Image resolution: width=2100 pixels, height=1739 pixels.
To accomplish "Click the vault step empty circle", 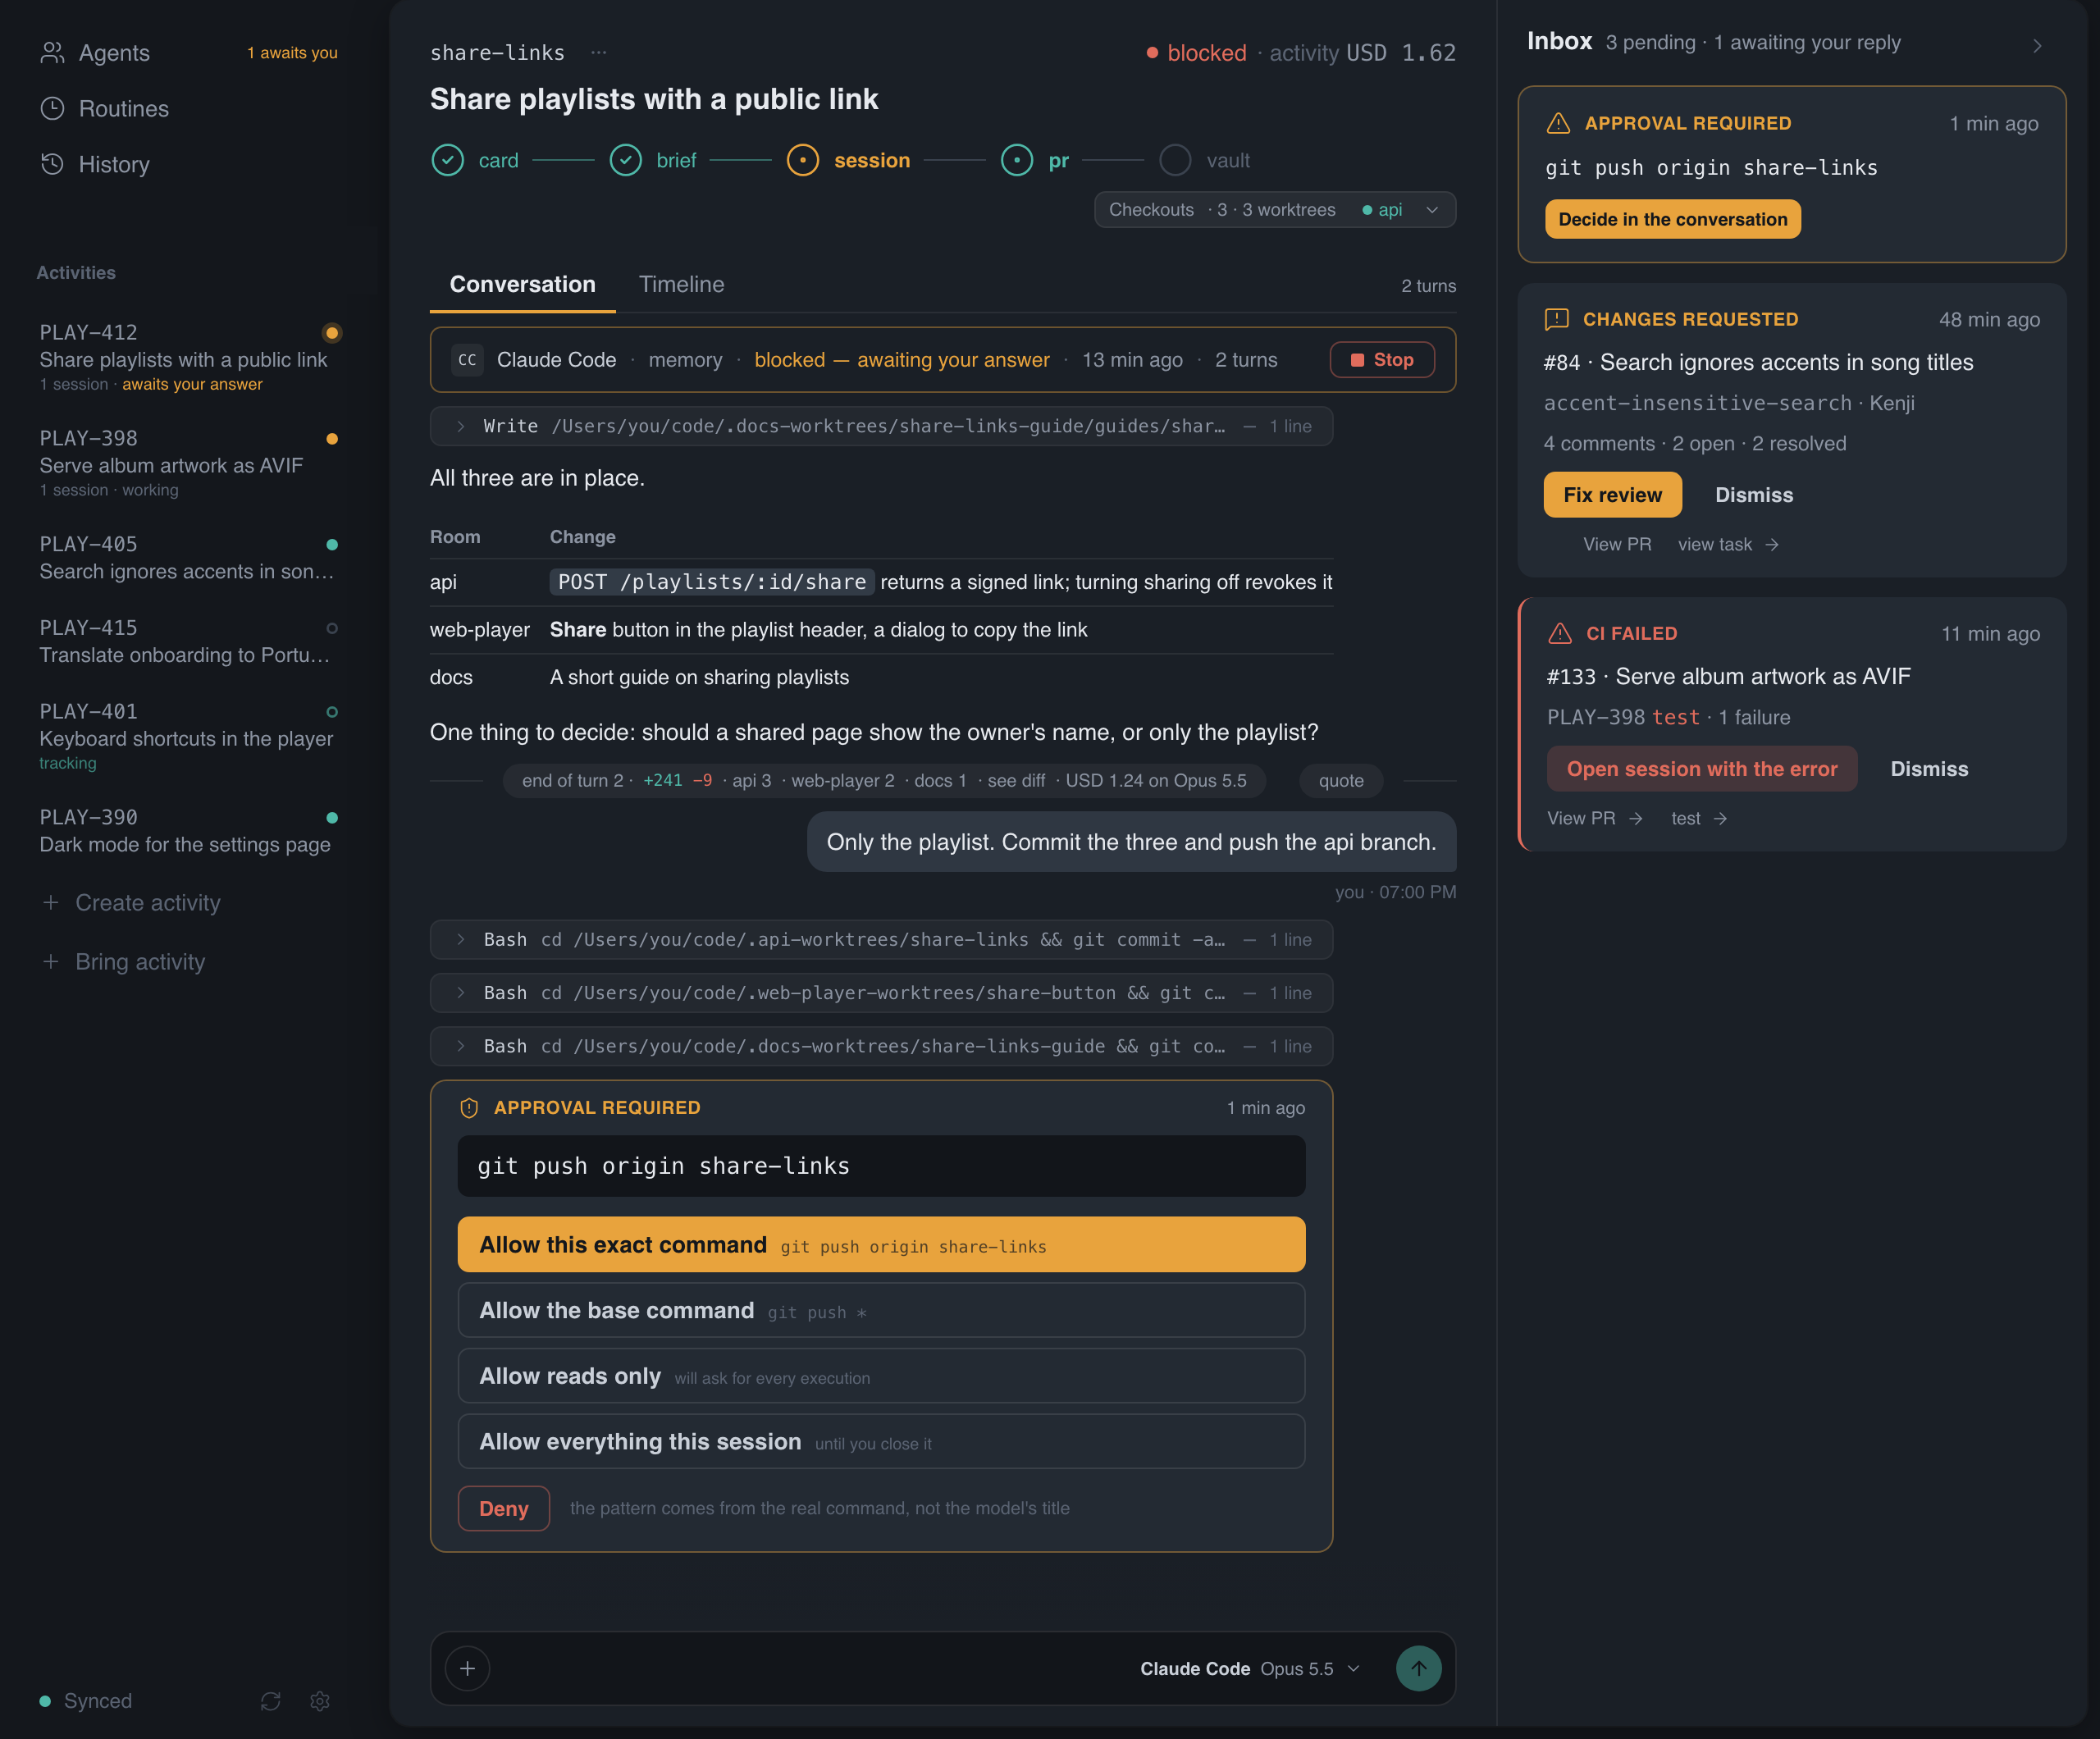I will click(x=1175, y=160).
